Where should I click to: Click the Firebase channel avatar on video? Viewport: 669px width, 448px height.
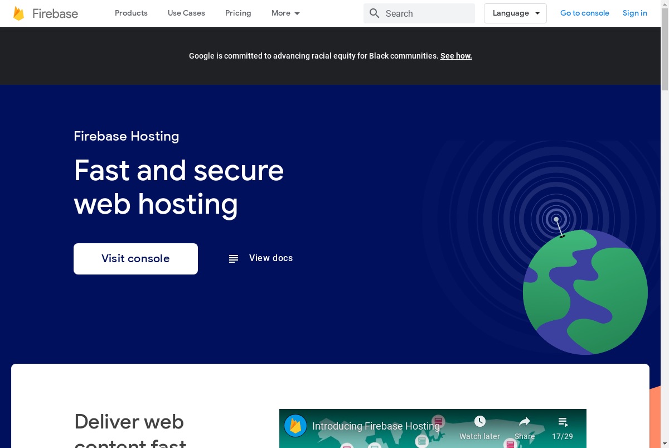(x=295, y=426)
